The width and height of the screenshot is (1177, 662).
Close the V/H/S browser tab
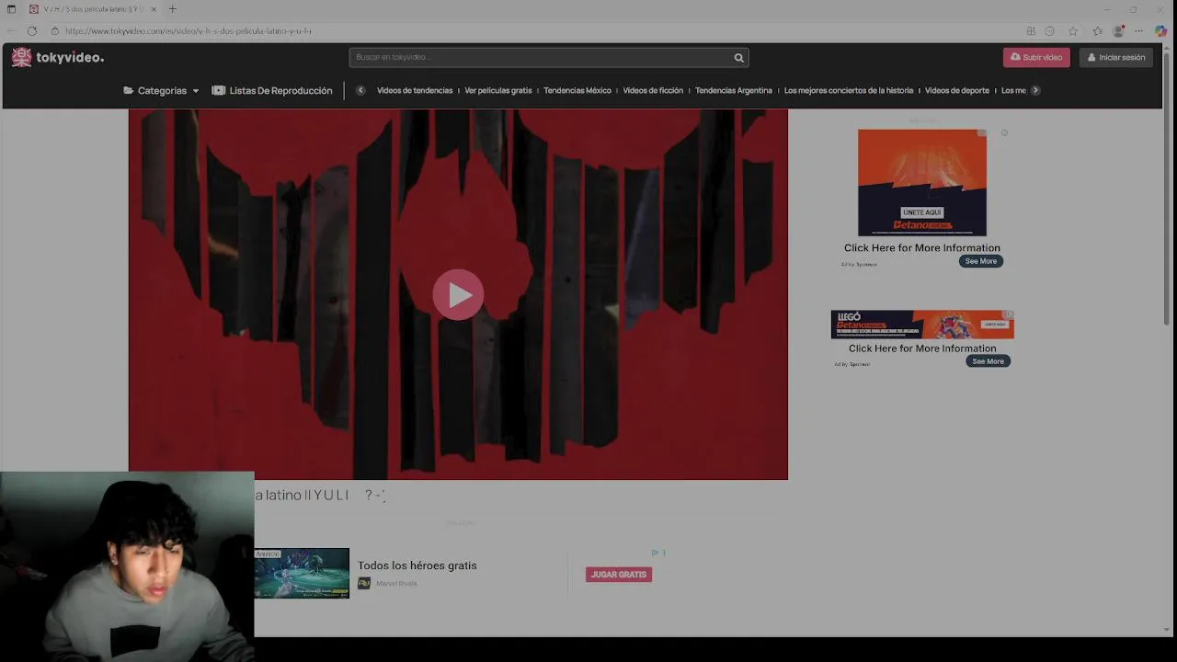click(154, 9)
